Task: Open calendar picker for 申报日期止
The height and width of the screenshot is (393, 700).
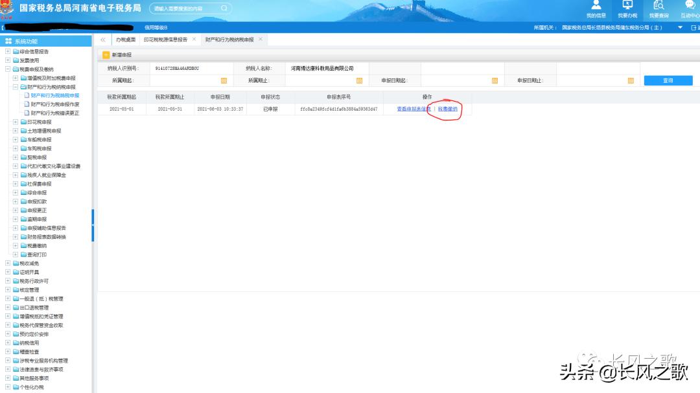Action: (x=631, y=81)
